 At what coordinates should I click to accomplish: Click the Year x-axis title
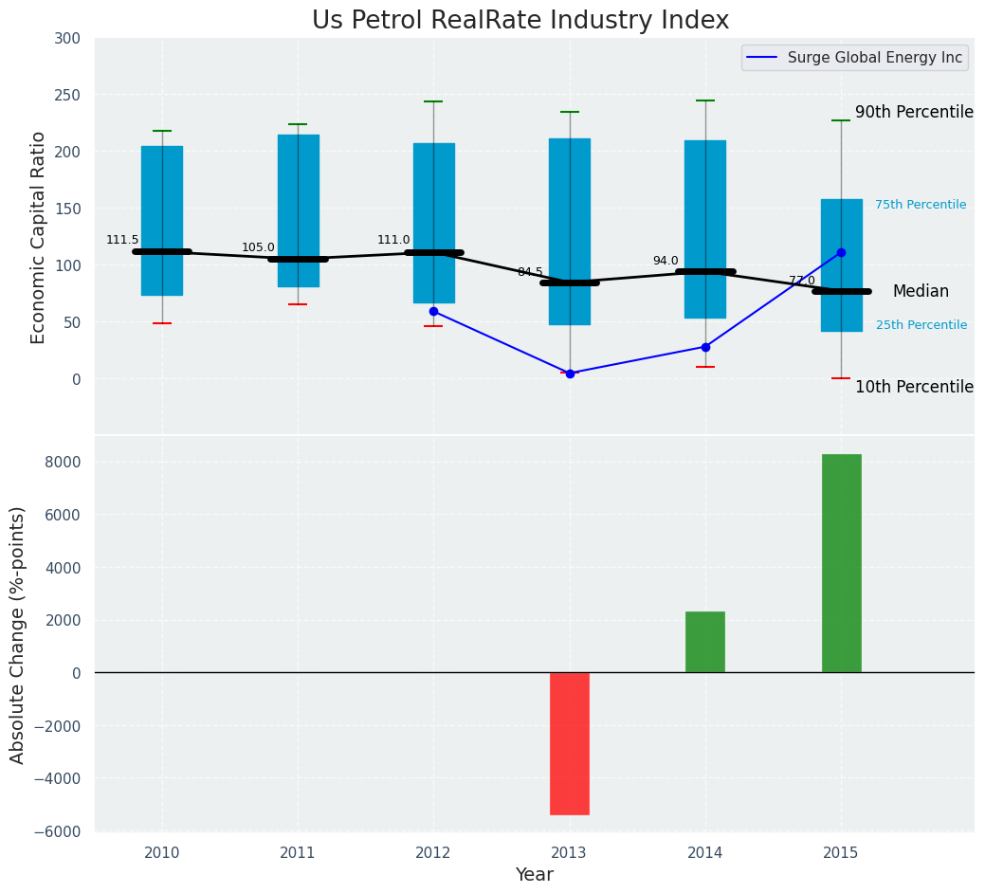[x=534, y=874]
